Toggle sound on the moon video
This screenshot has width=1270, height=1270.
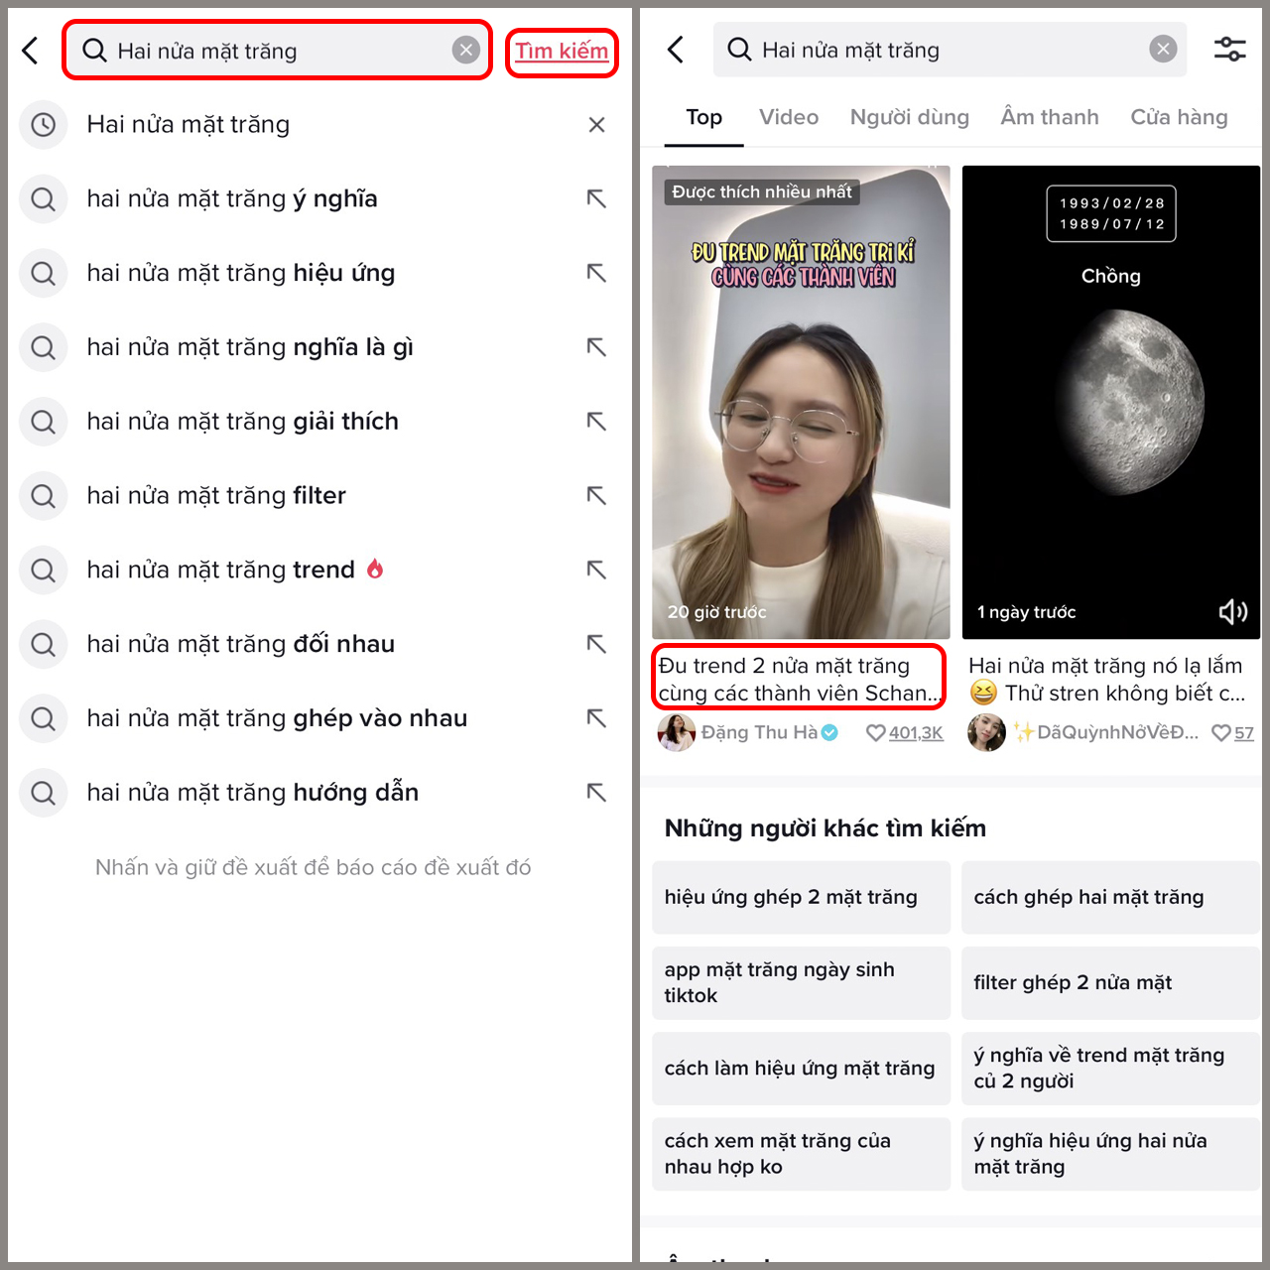1232,611
